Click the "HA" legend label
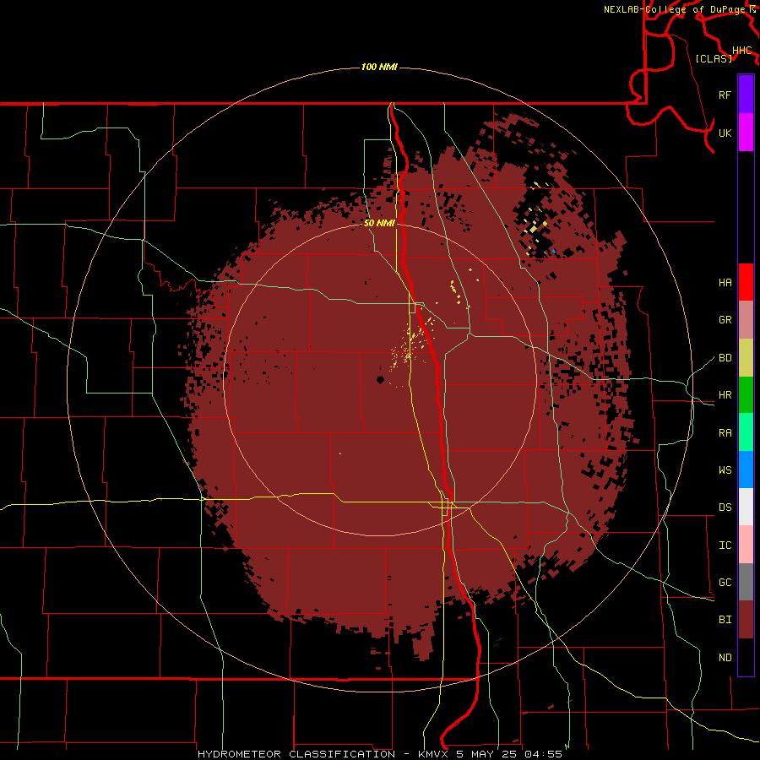This screenshot has height=760, width=760. pyautogui.click(x=725, y=283)
